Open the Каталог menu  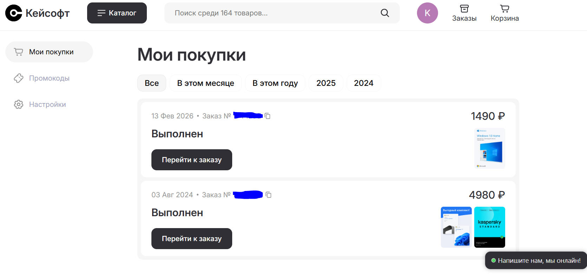point(117,13)
